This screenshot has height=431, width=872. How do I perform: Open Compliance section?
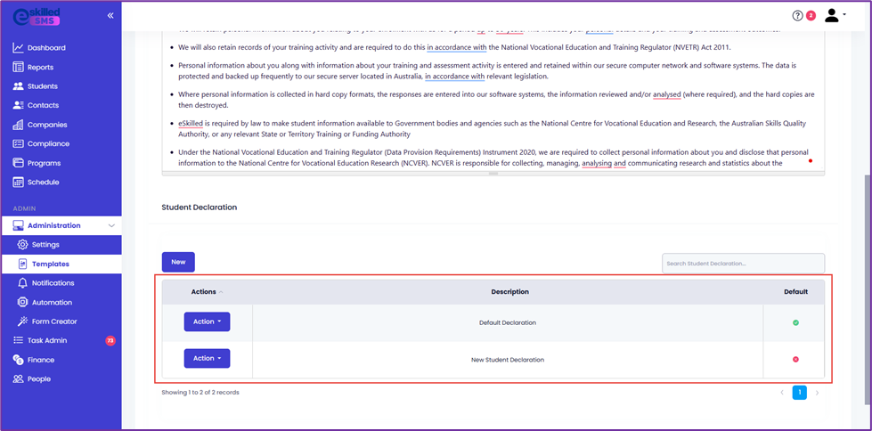48,143
